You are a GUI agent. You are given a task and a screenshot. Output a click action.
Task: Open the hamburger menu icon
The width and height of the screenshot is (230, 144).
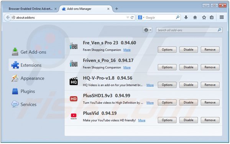coord(222,17)
